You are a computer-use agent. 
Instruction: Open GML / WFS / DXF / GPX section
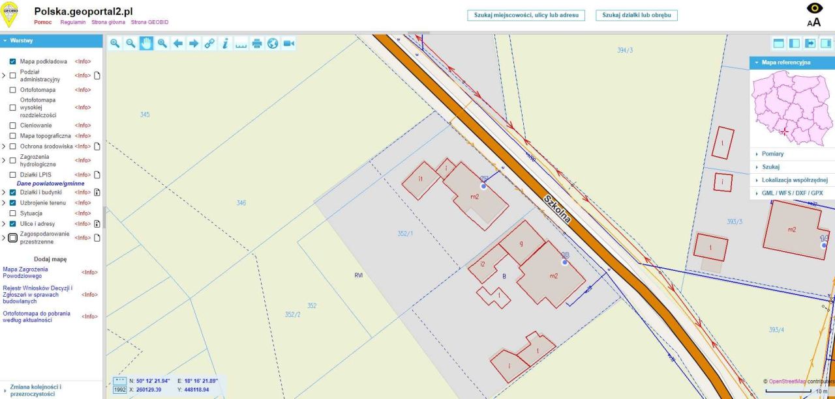[792, 193]
